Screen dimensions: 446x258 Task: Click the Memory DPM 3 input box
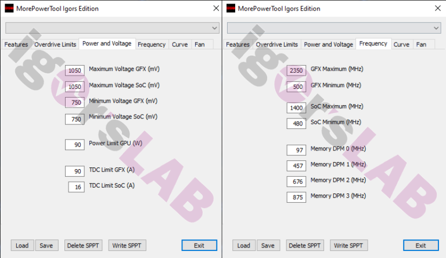[296, 197]
